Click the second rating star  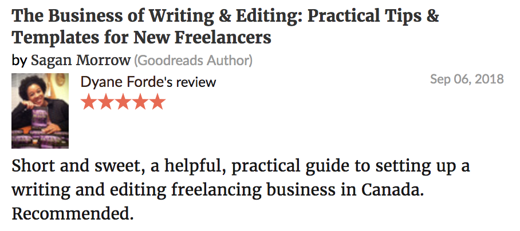pyautogui.click(x=106, y=102)
